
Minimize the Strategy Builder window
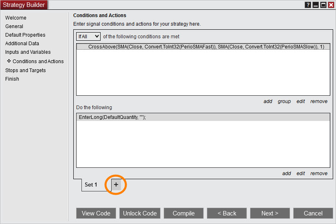(316, 5)
